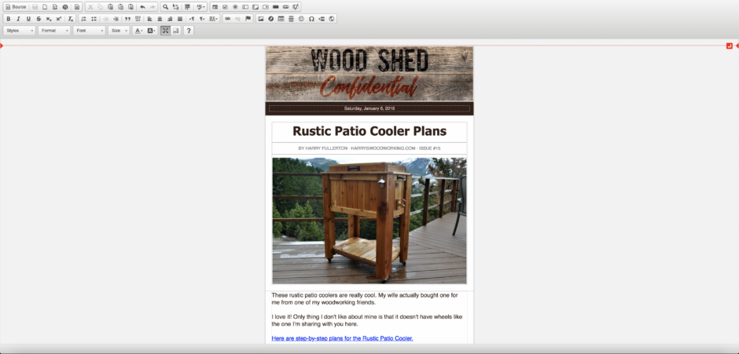Open the Replace tool icon
Screen dimensions: 739x354
176,7
